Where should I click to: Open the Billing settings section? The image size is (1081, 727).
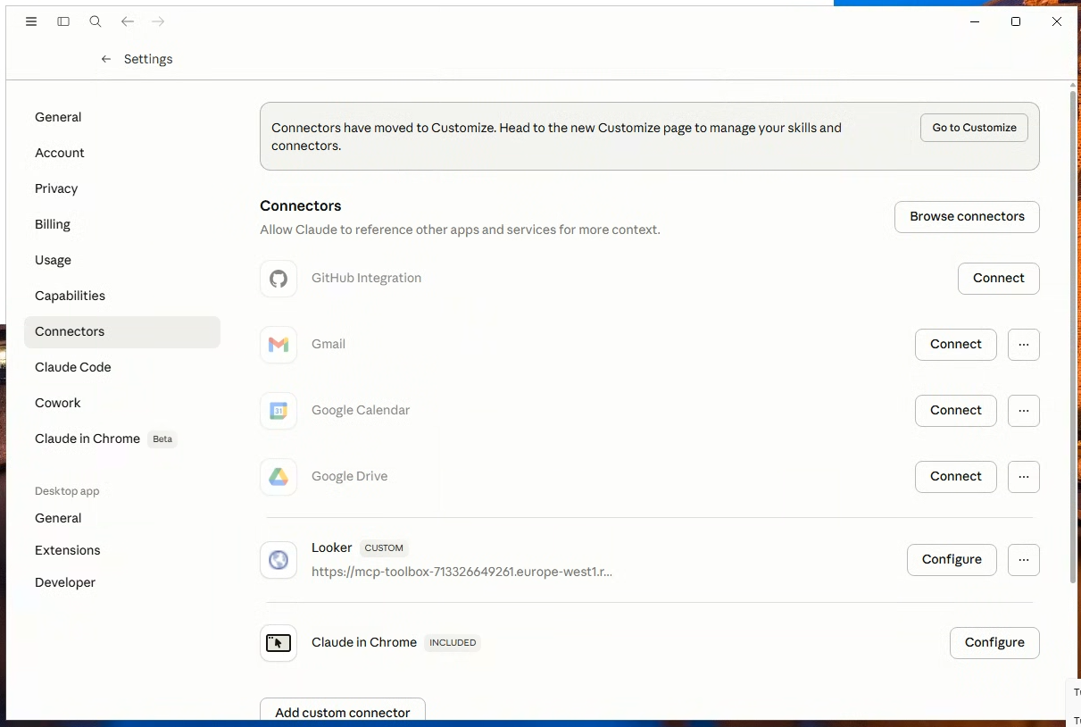[x=122, y=224]
